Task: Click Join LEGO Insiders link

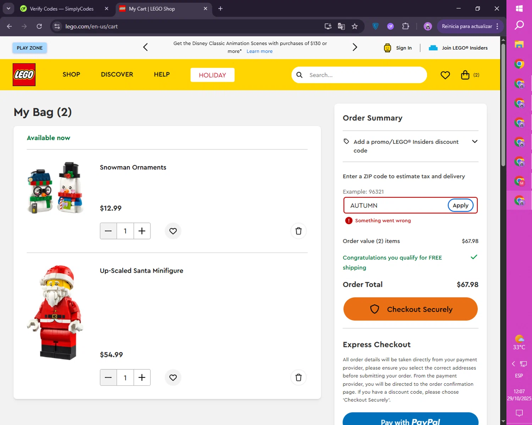Action: (x=465, y=48)
